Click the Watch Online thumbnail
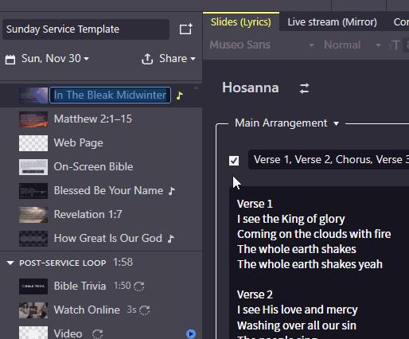Screen dimensions: 409x339 click(33, 310)
